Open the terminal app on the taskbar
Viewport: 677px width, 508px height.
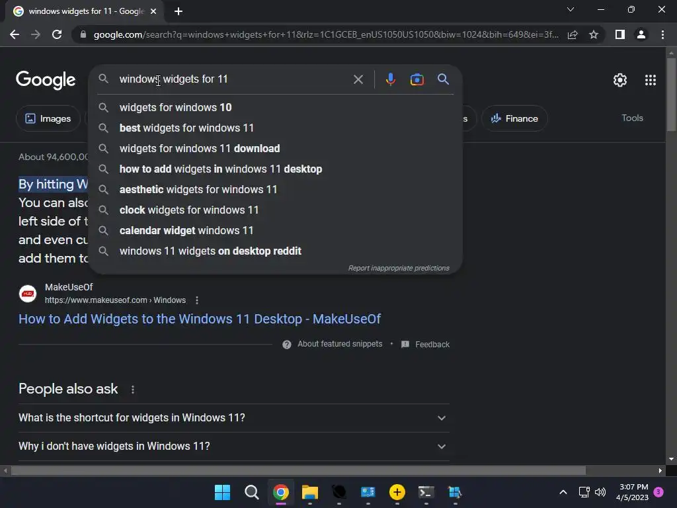(x=426, y=492)
